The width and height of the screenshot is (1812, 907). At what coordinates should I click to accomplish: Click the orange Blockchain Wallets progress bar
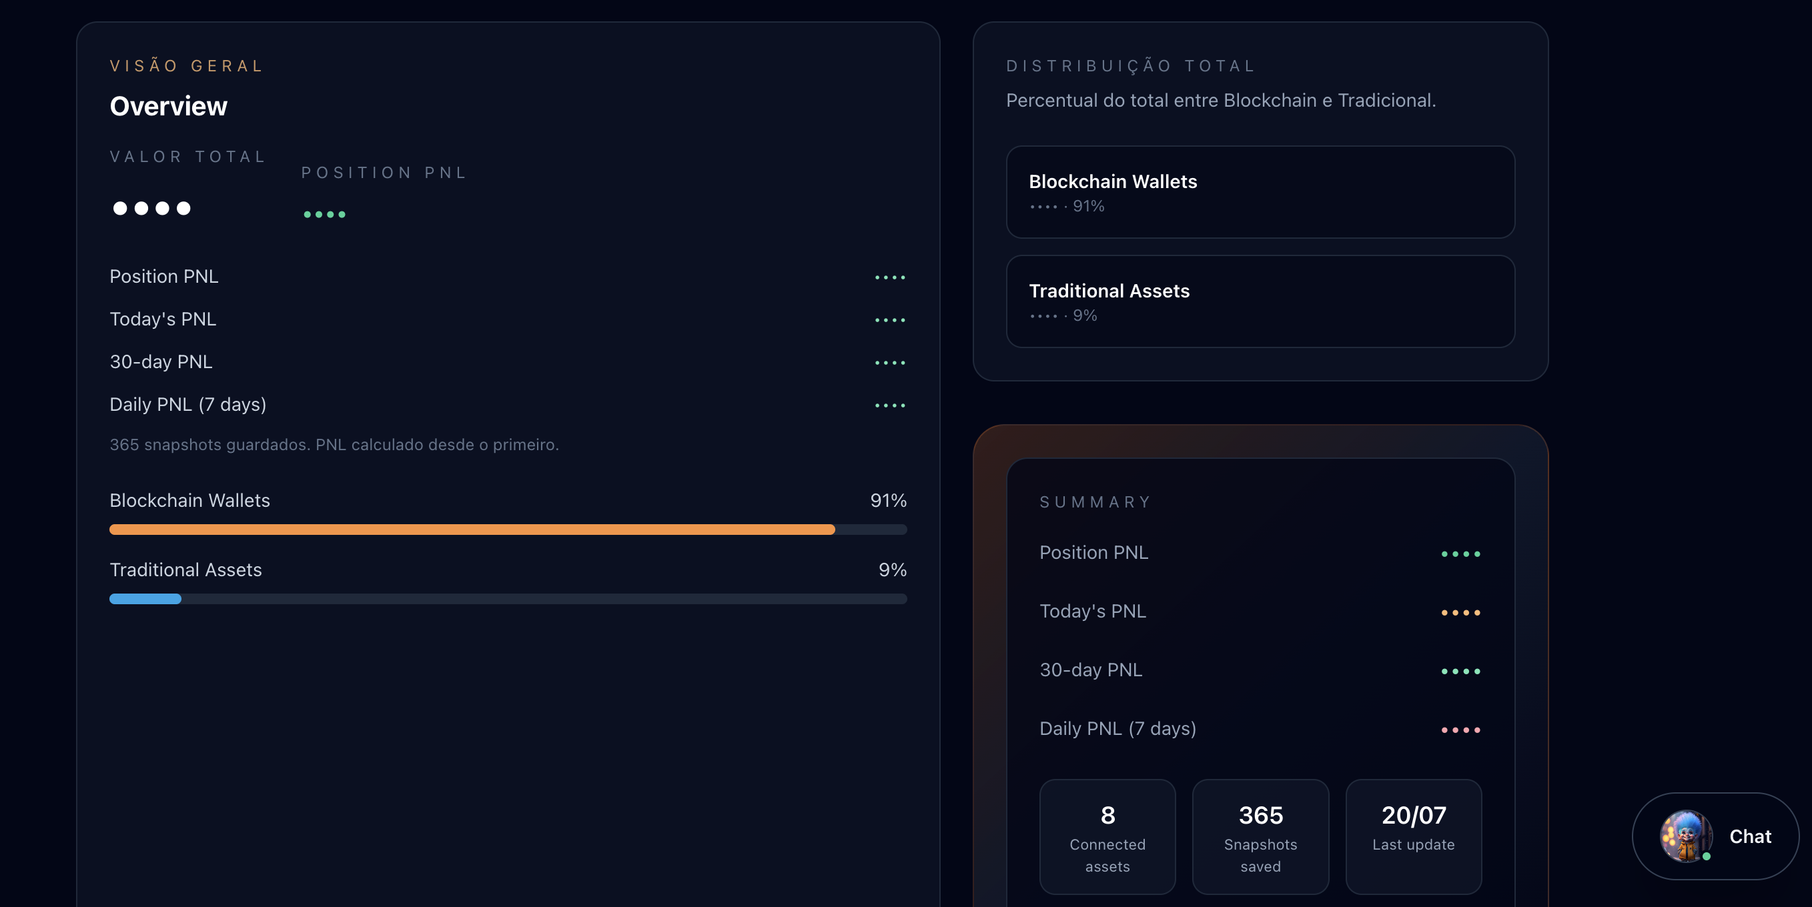click(472, 530)
